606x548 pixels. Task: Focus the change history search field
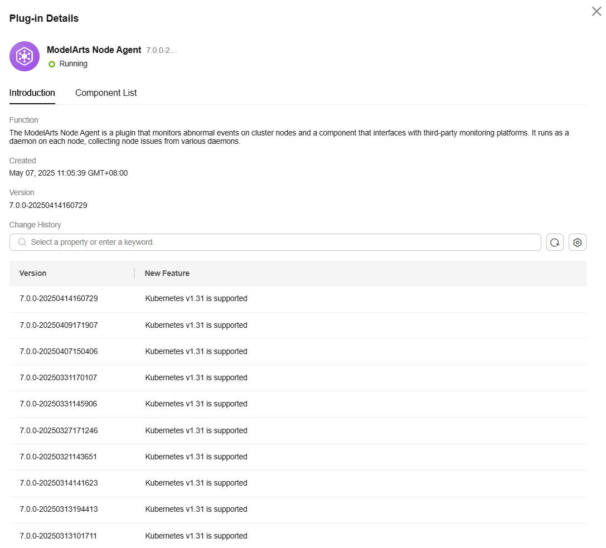(x=275, y=243)
